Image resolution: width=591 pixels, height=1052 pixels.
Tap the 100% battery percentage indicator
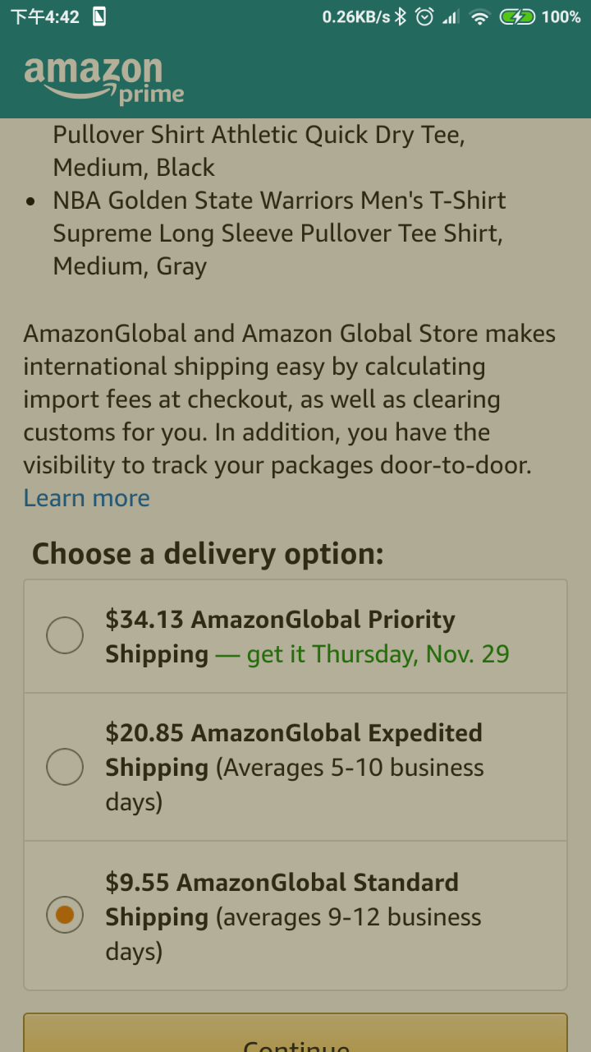[561, 16]
